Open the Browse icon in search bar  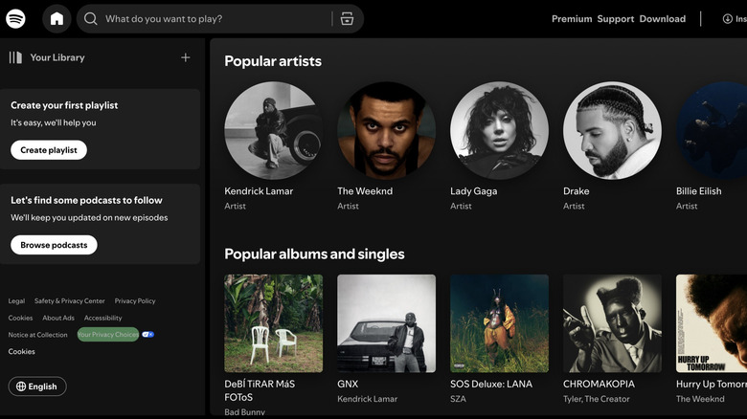[347, 19]
